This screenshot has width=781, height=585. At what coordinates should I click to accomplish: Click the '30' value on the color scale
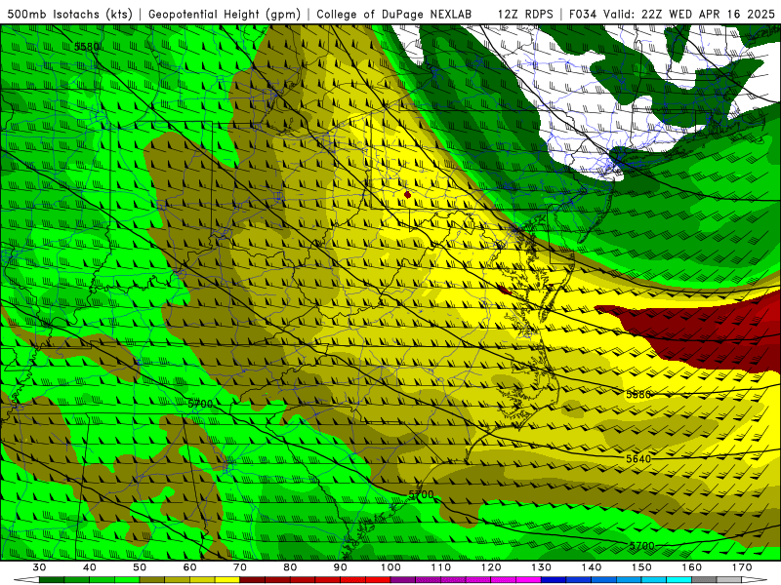[x=39, y=567]
